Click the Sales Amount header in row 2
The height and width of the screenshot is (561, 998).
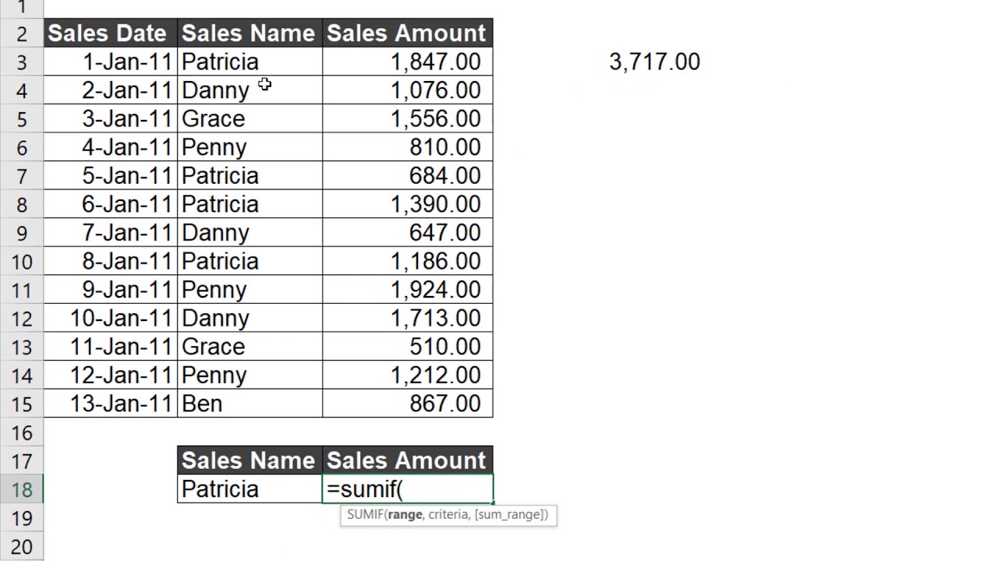pyautogui.click(x=408, y=34)
